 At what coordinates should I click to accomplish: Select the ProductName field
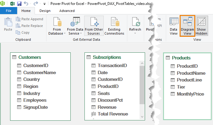tap(191, 73)
